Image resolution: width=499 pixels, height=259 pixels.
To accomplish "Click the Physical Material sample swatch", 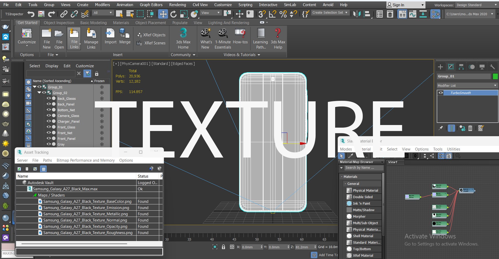I will (x=349, y=190).
